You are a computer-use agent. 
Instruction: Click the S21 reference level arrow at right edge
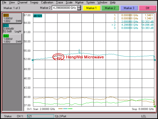coord(155,60)
